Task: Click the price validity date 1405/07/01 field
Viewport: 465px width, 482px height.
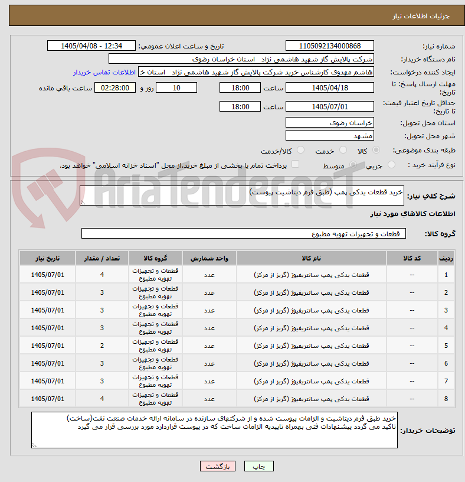Action: [329, 107]
